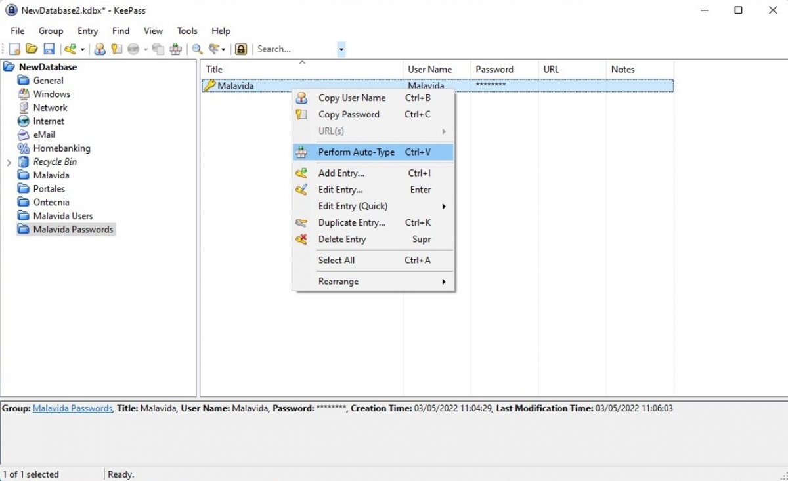The image size is (788, 481).
Task: Open the Show Entries dropdown arrow
Action: (x=224, y=49)
